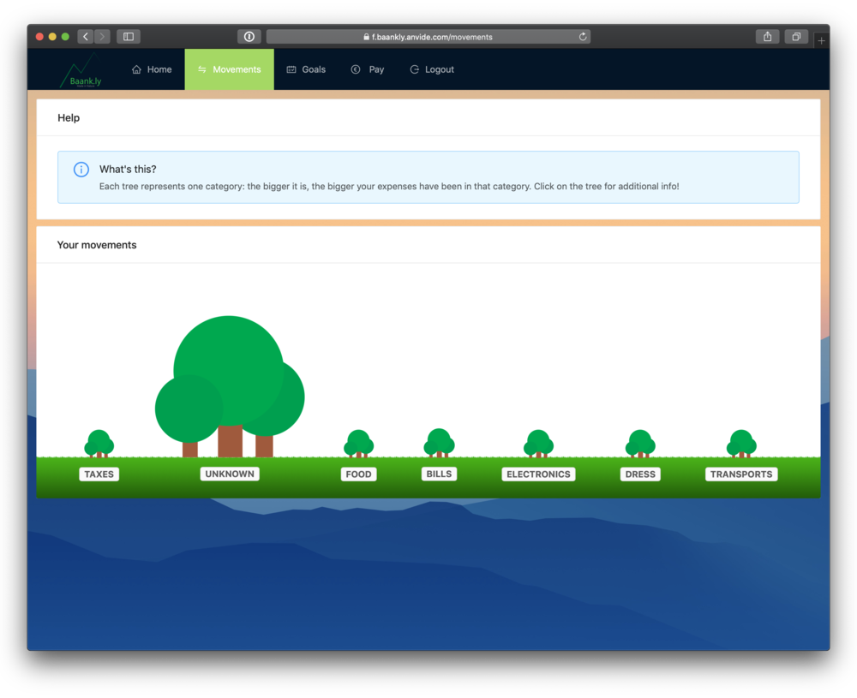The width and height of the screenshot is (857, 698).
Task: Toggle the Safari sidebar button
Action: click(x=129, y=37)
